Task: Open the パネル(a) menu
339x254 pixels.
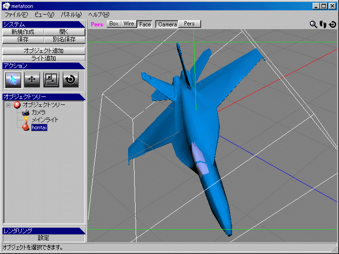Action: [x=72, y=15]
